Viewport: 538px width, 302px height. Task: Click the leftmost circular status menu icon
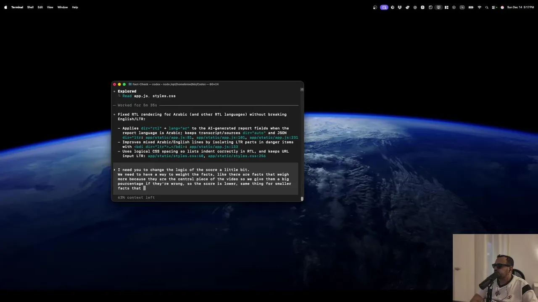pyautogui.click(x=375, y=7)
